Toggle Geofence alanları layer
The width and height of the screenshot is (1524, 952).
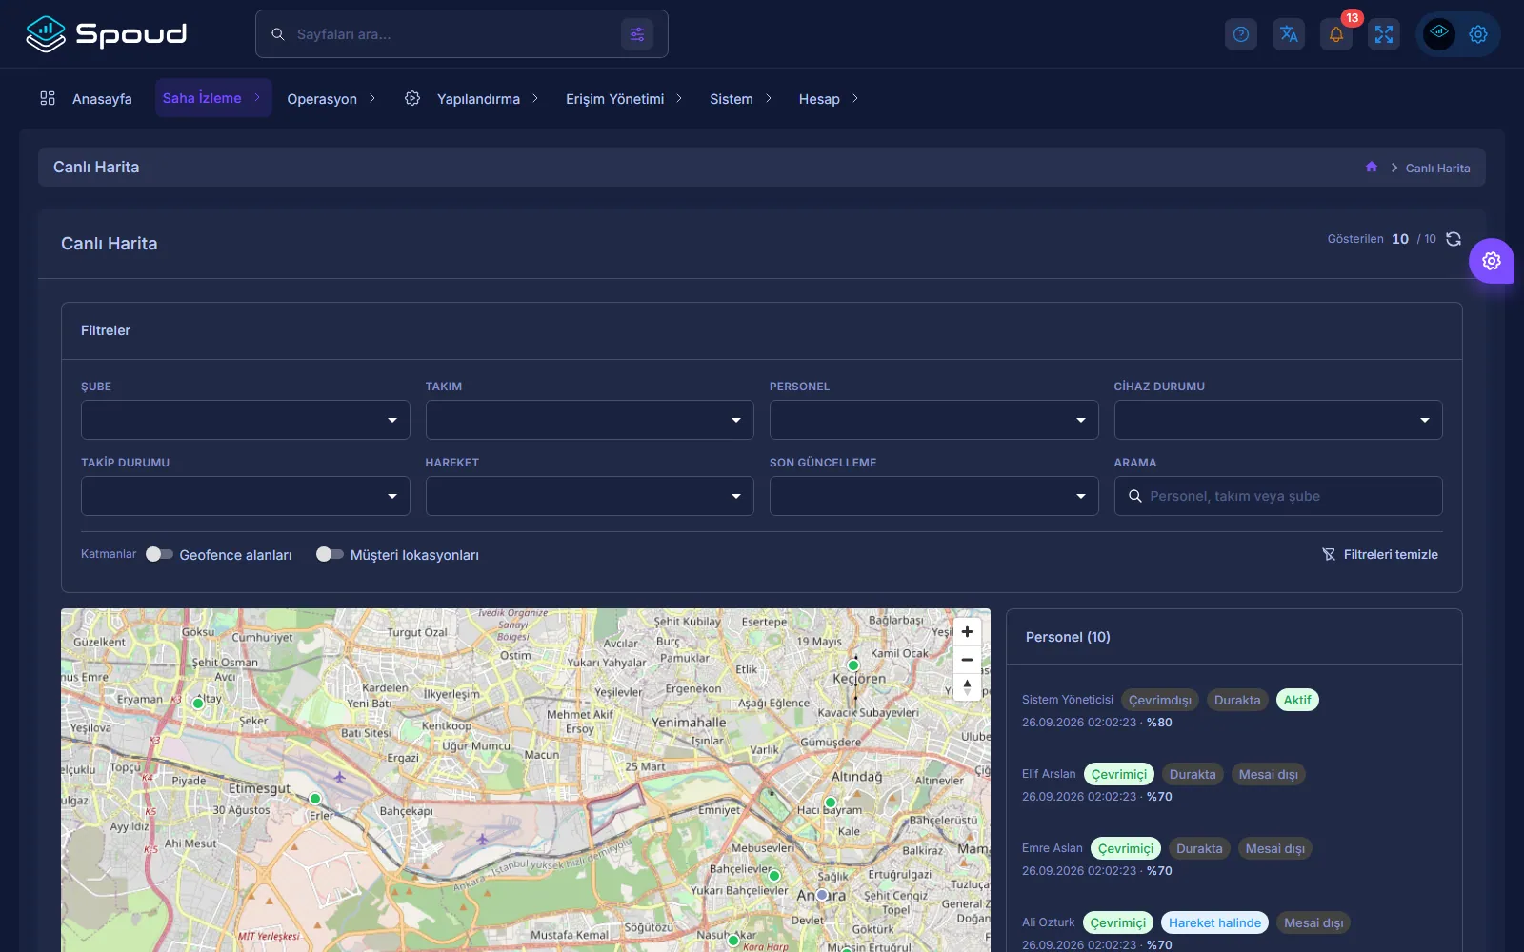coord(159,554)
